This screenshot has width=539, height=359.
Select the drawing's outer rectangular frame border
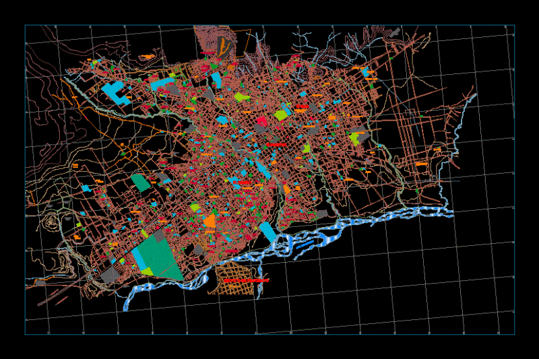coord(270,180)
